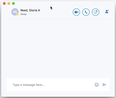Add participants with the person-plus icon
The height and width of the screenshot is (98, 116).
click(107, 12)
